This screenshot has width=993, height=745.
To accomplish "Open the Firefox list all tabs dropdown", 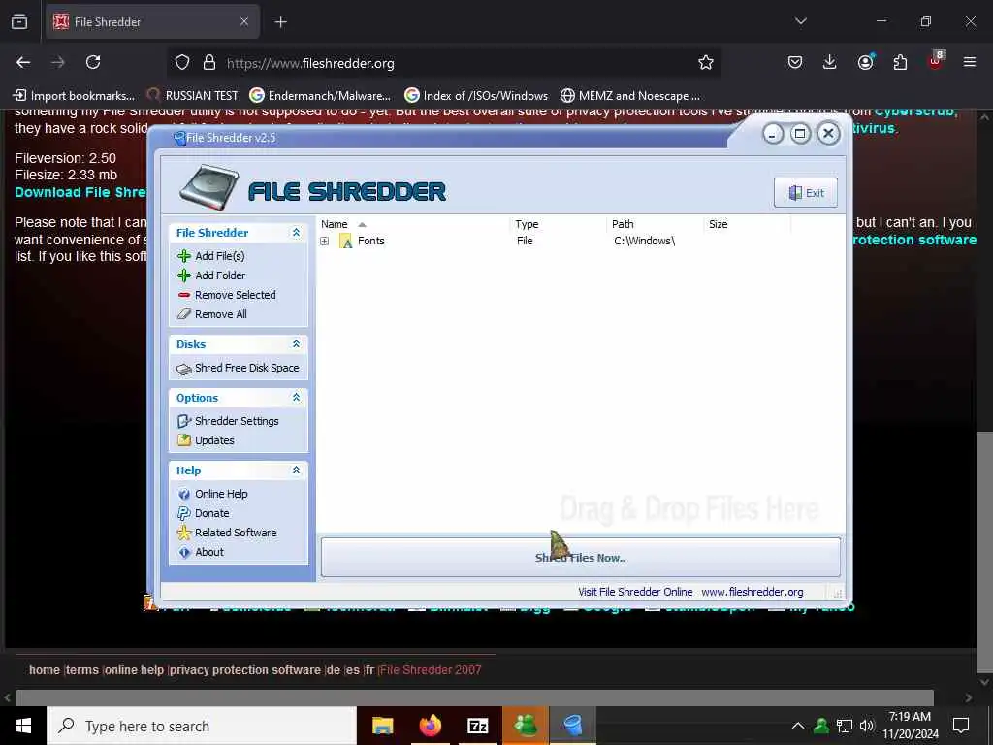I will [x=800, y=21].
